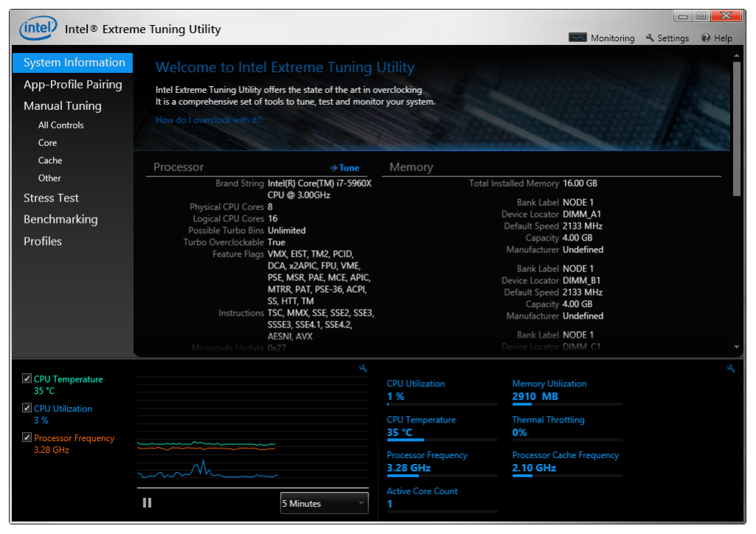Open the Help question mark icon
Viewport: 756px width, 534px height.
coord(706,38)
